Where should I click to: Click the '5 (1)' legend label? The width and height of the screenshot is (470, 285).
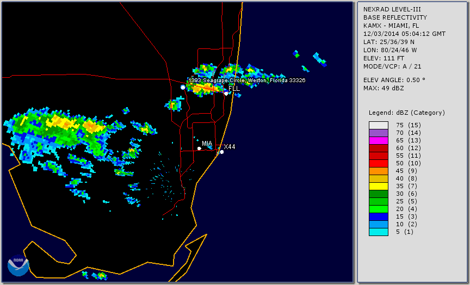point(404,232)
